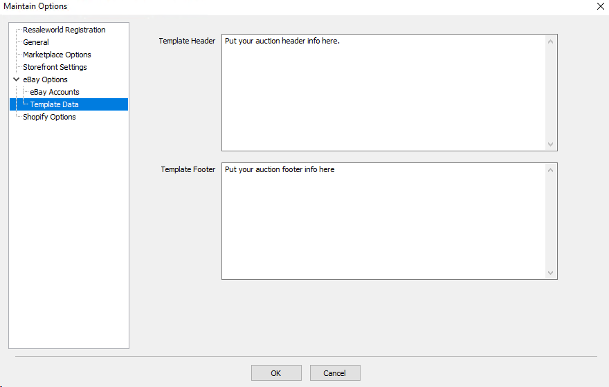Select Marketplace Options tree item
Viewport: 609px width, 387px height.
coord(57,55)
